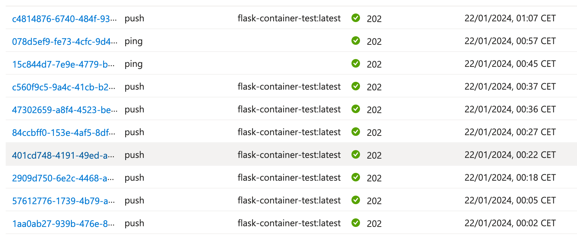Click the push action label on the 2909d750 row

point(134,177)
